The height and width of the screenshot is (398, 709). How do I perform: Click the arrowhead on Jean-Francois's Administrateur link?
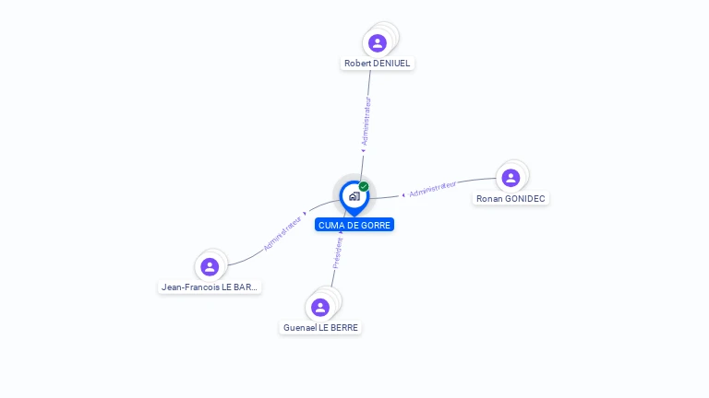305,214
